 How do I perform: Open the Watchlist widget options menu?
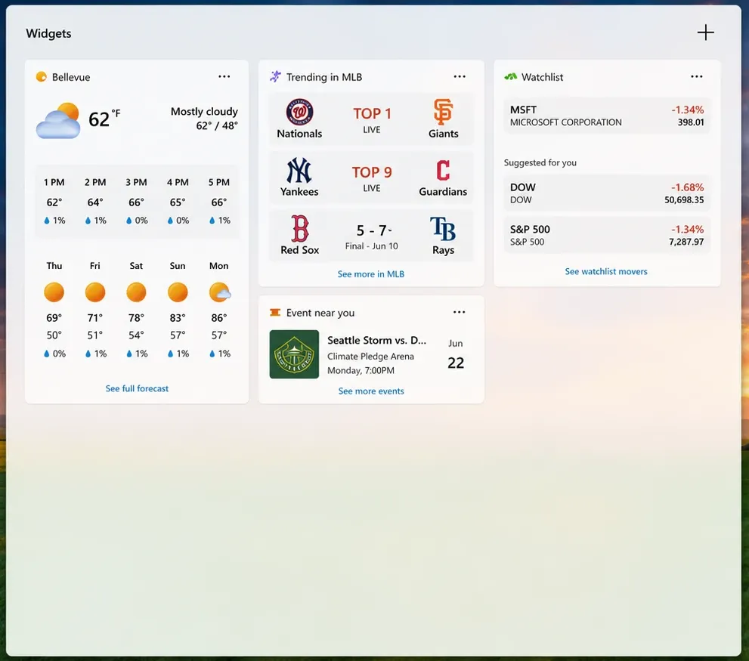696,76
